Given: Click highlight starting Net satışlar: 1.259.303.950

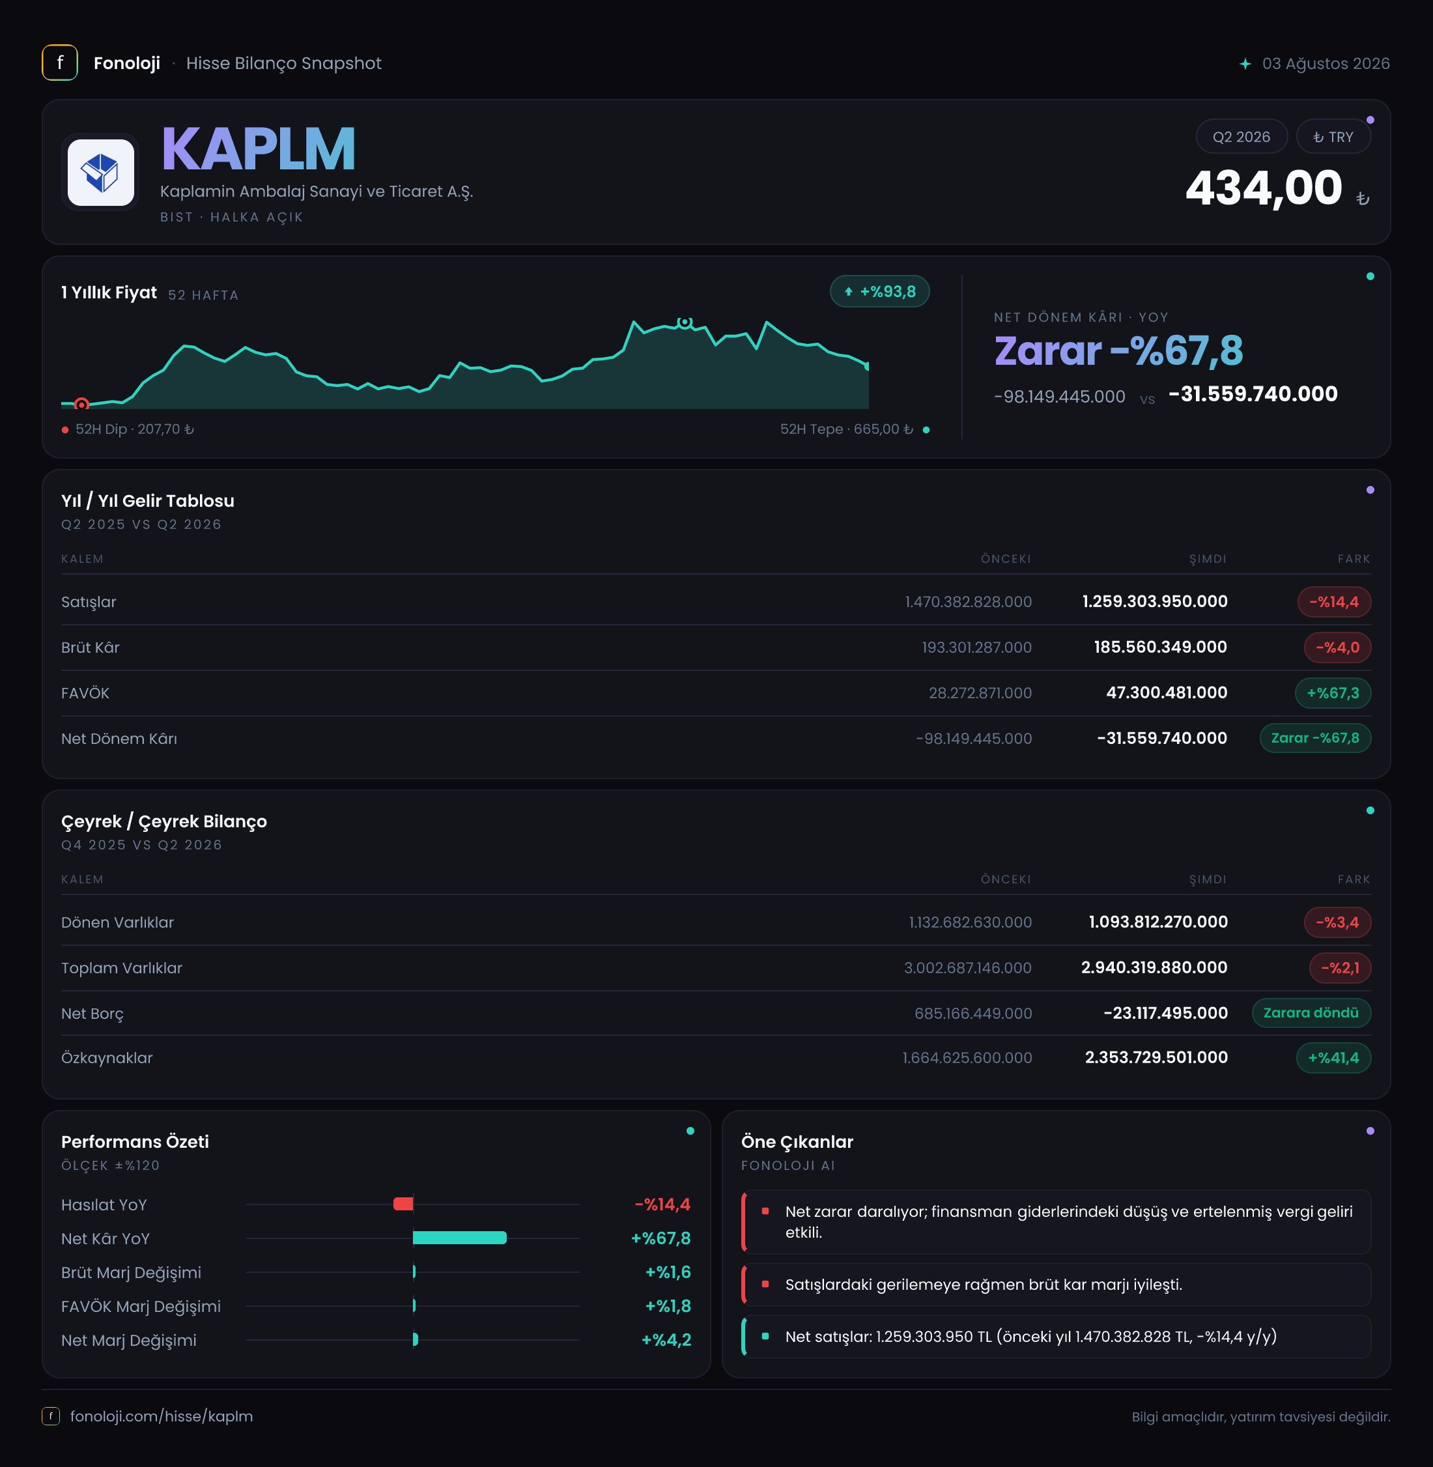Looking at the screenshot, I should tap(1057, 1336).
